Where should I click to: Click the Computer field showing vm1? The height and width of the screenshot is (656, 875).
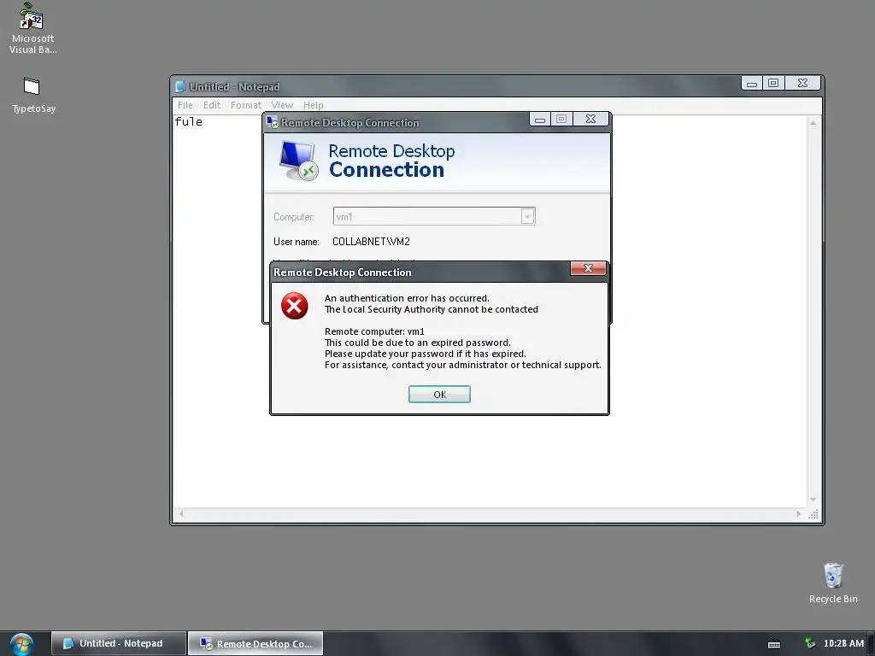pos(433,216)
